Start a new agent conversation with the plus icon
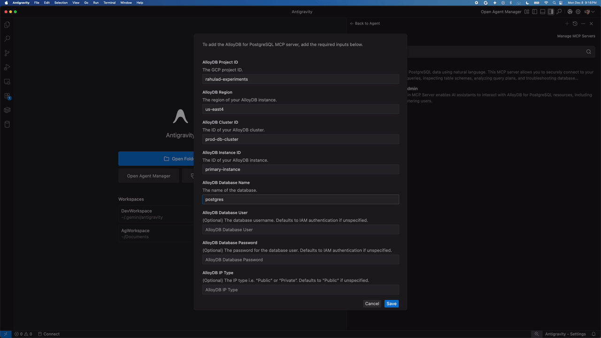Screen dimensions: 601x338 (567, 23)
